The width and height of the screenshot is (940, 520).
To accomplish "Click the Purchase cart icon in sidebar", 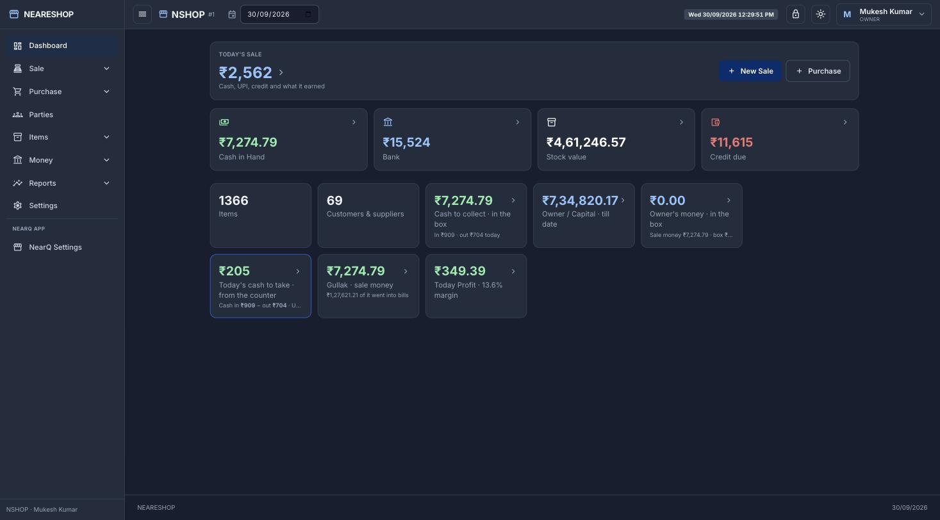I will click(x=18, y=92).
